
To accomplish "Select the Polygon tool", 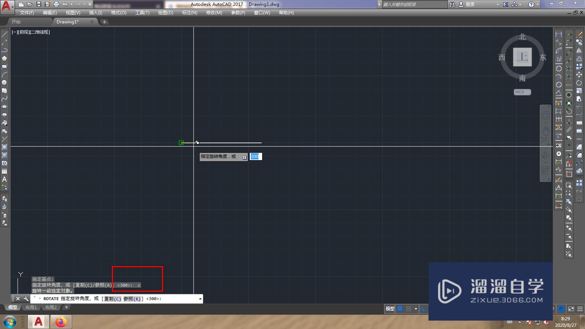I will click(x=4, y=58).
